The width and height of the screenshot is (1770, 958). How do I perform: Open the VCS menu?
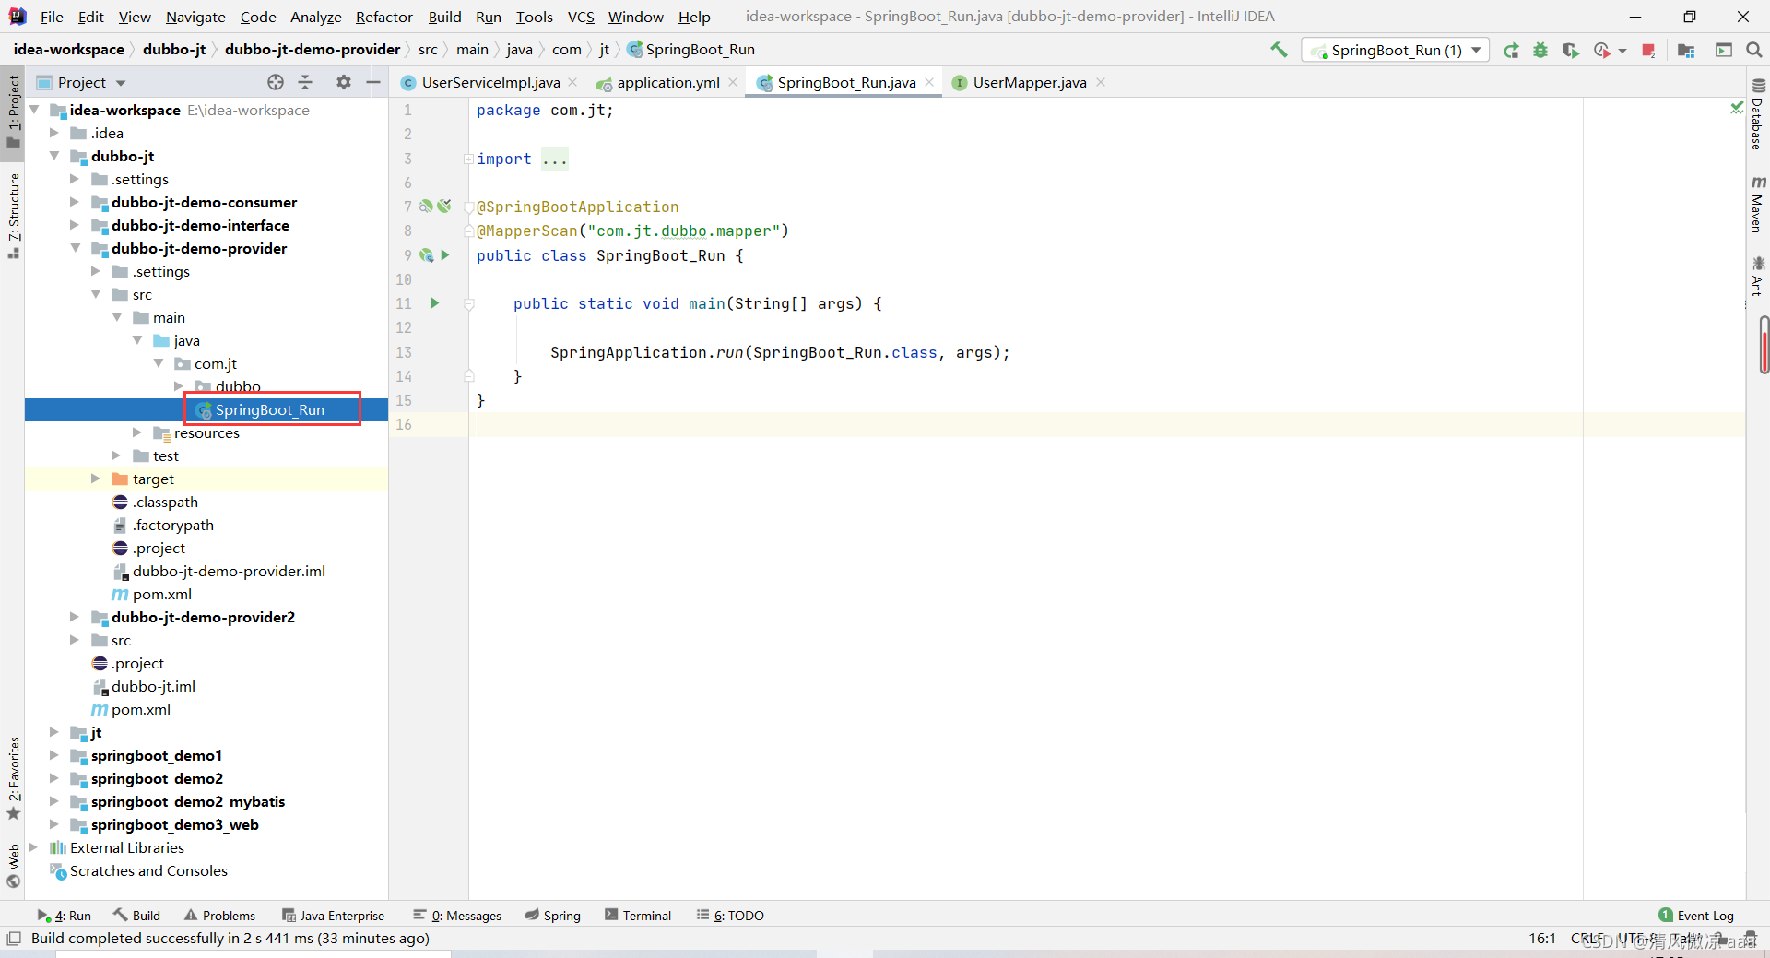581,17
